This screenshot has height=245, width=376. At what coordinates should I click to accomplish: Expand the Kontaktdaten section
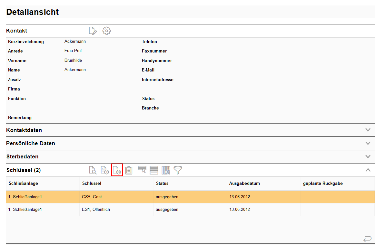pyautogui.click(x=368, y=130)
